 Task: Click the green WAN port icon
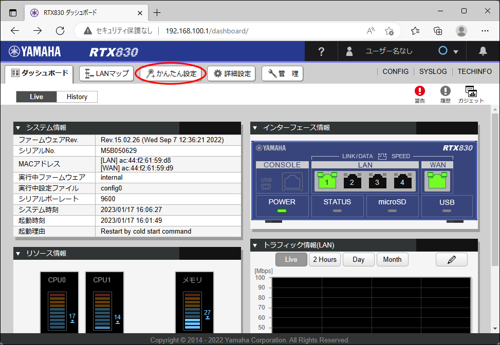[x=437, y=181]
